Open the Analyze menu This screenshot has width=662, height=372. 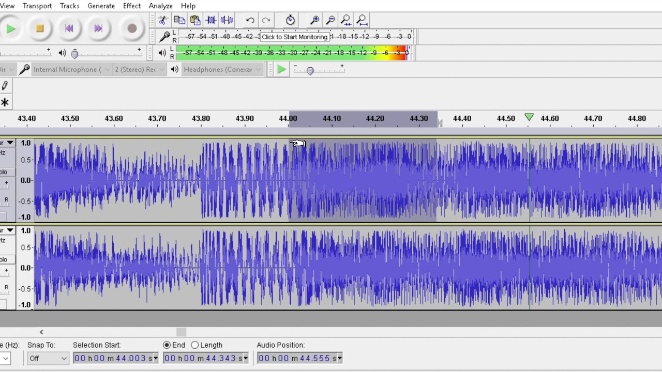click(161, 6)
